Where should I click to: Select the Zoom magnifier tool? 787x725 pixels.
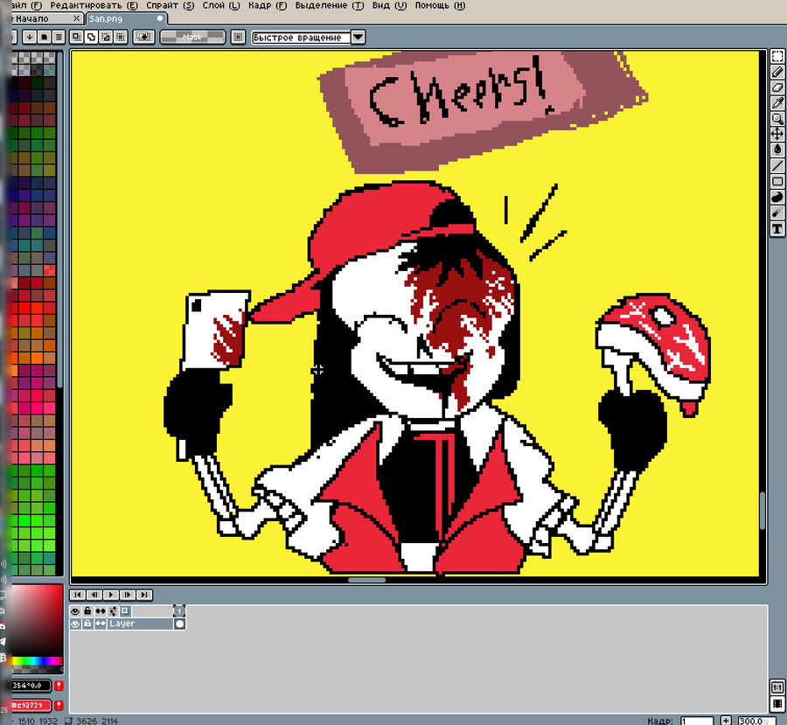pyautogui.click(x=777, y=118)
